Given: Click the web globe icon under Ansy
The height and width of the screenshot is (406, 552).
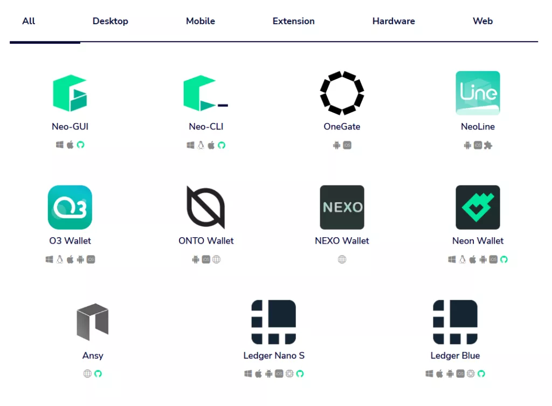Looking at the screenshot, I should [87, 374].
